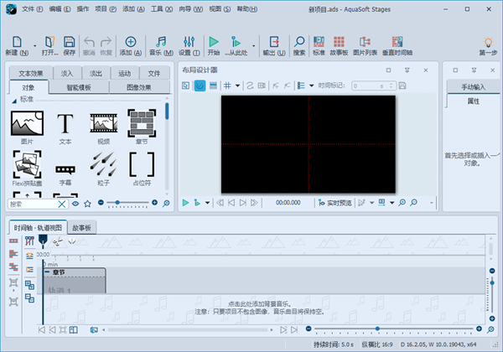Viewport: 503px width, 352px height.
Task: Toggle the favorites star in toolbox
Action: click(88, 203)
